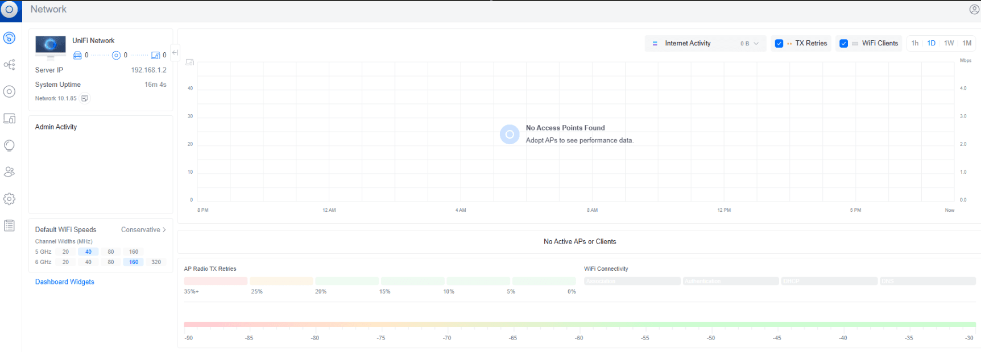Screen dimensions: 981x352
Task: Open the Insights lightbulb icon
Action: 9,145
